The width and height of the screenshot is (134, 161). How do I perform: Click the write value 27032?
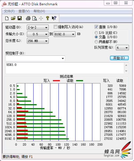point(108,139)
